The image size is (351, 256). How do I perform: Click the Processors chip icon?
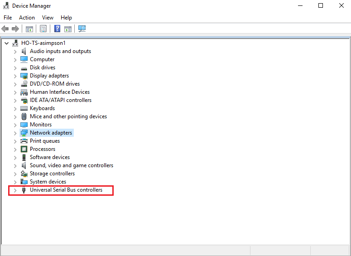pyautogui.click(x=24, y=149)
